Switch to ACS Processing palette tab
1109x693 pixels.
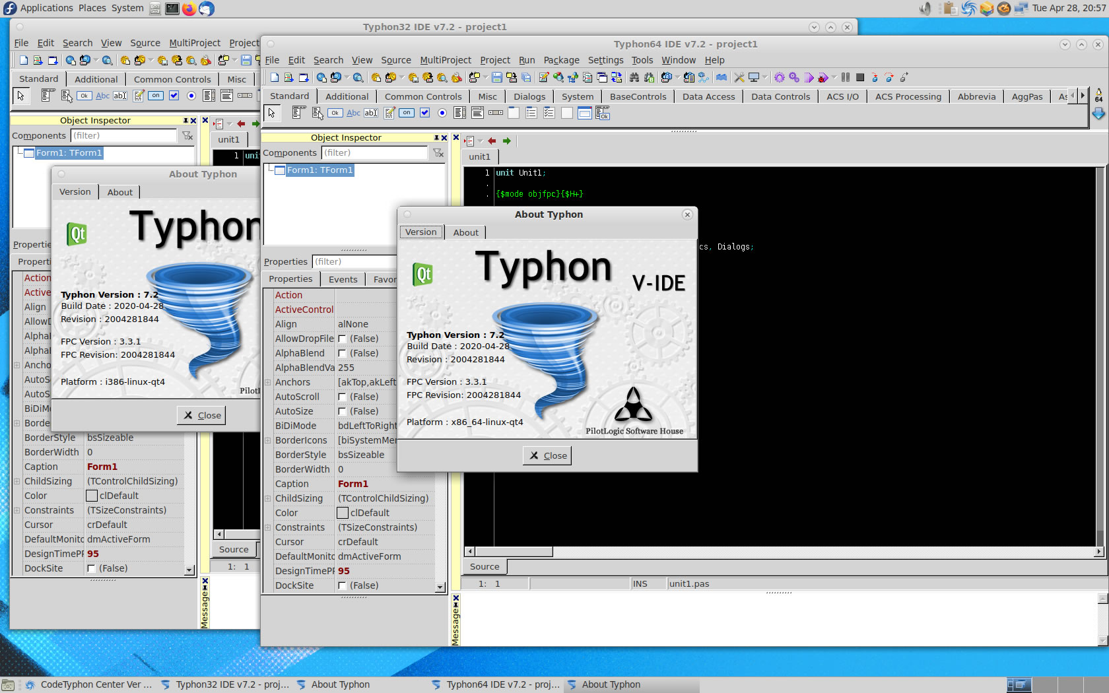(908, 96)
